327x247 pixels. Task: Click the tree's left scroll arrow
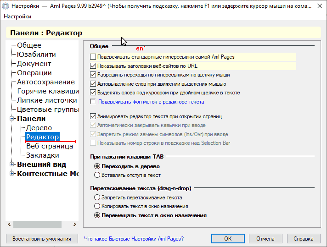pos(9,225)
